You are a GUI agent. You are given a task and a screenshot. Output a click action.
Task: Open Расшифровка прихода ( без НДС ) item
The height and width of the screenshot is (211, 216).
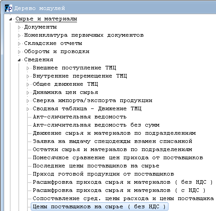click(123, 182)
